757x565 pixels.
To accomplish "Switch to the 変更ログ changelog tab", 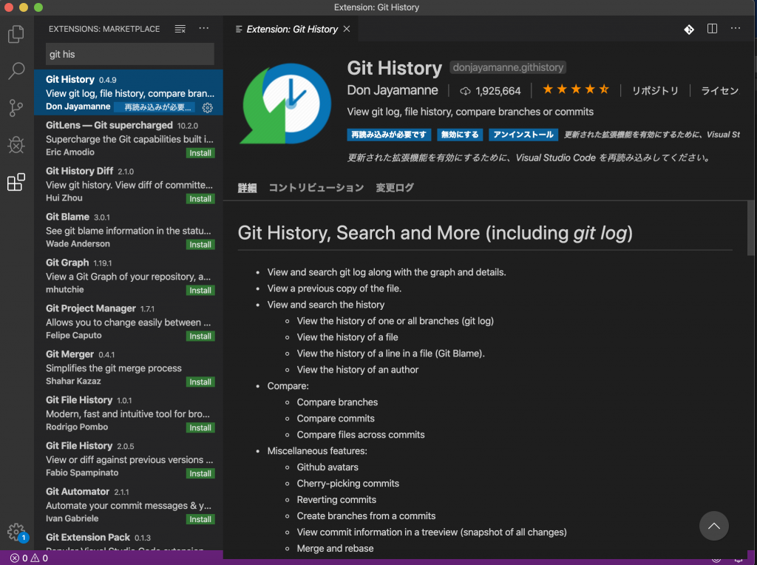I will coord(395,187).
